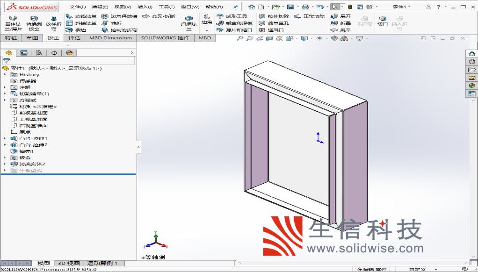Select the 钣金角撑板 sheet metal gusset tool
Viewport: 478px width, 272px height.
point(234,23)
